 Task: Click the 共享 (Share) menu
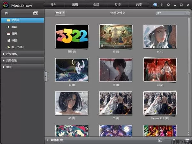tap(139, 4)
